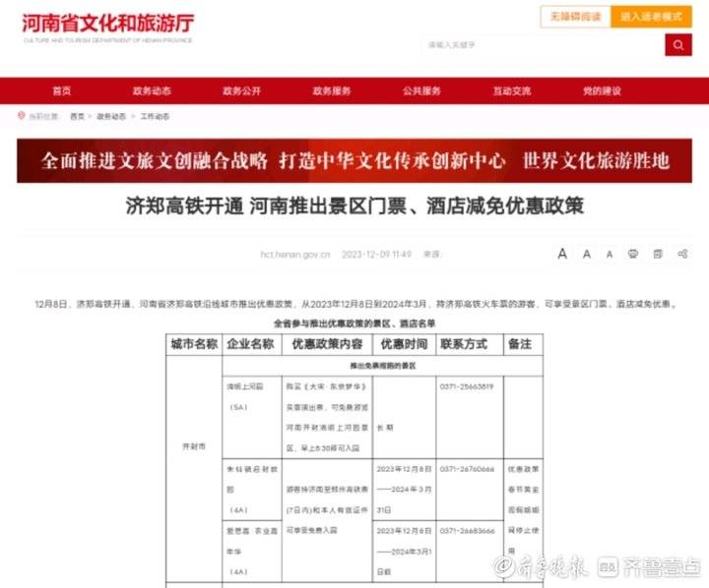This screenshot has height=588, width=709.
Task: Open the 政务公开 navigation menu
Action: tap(242, 90)
